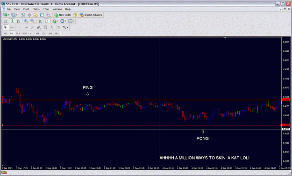
Task: Open the Help menu
Action: [68, 9]
